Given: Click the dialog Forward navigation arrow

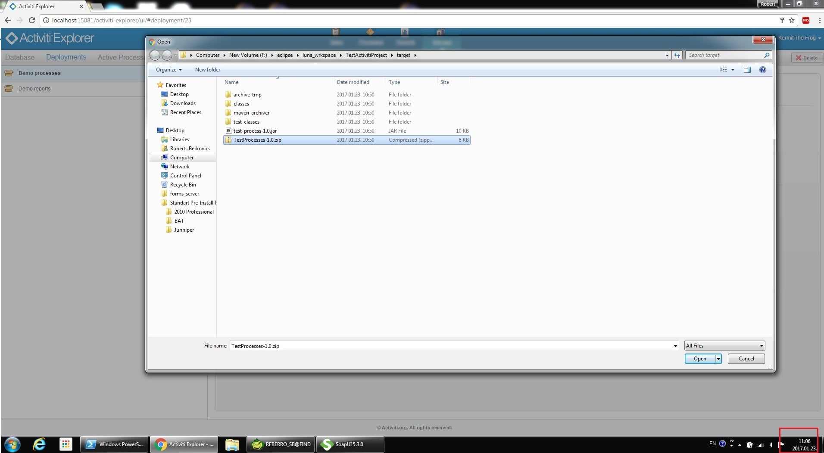Looking at the screenshot, I should click(167, 55).
